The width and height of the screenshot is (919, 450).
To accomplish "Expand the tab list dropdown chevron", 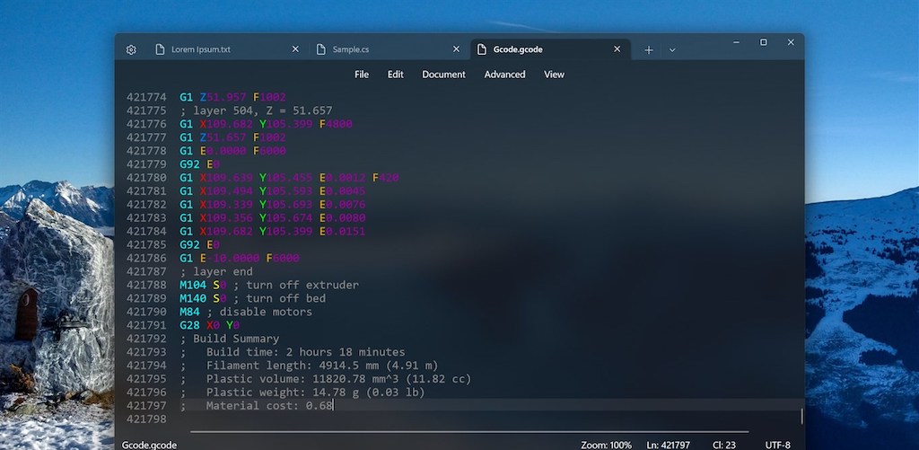I will pos(671,49).
